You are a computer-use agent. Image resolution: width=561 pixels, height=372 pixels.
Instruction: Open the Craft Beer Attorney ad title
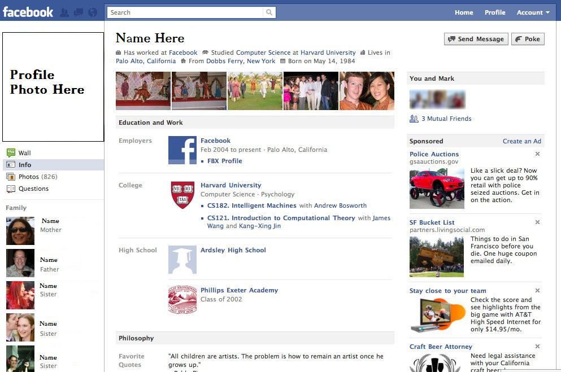441,347
